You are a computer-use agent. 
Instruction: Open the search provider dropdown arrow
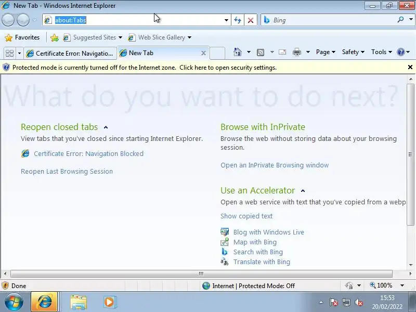(411, 19)
